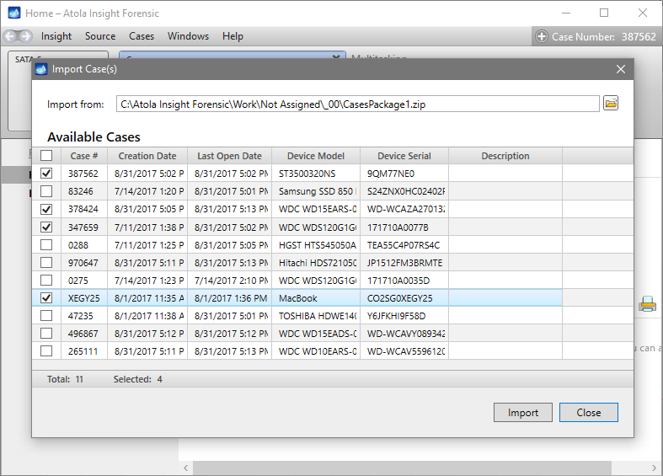Viewport: 663px width, 476px height.
Task: Close the Import Case(s) dialog with X
Action: (621, 69)
